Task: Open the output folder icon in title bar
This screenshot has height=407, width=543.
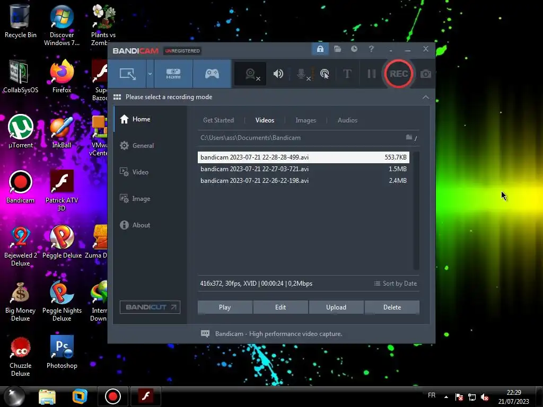Action: [337, 49]
